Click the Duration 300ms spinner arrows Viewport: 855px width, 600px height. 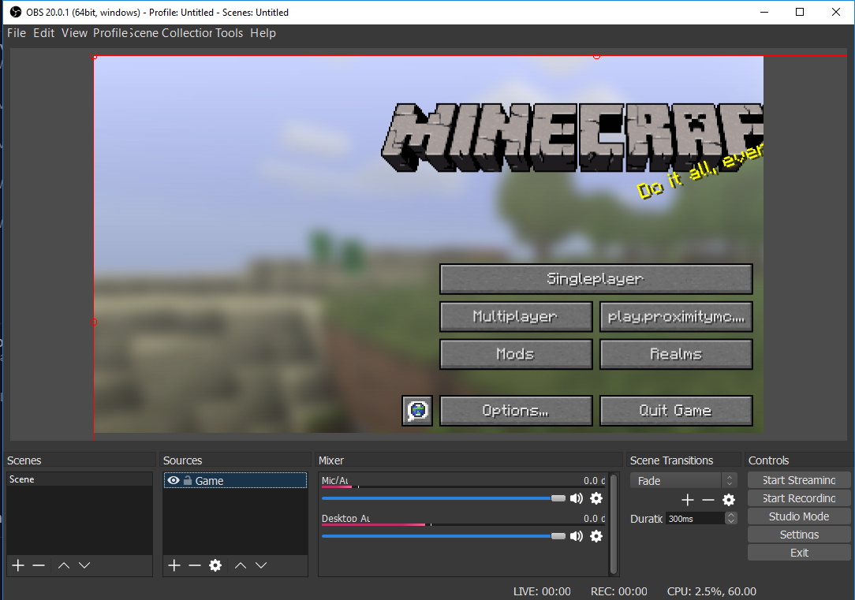(x=730, y=518)
